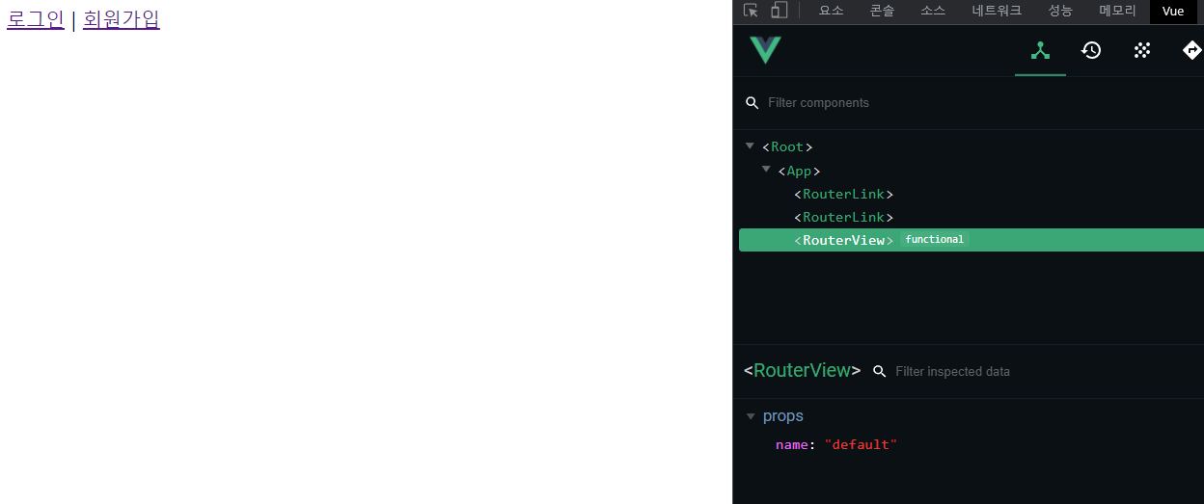Click the 로그인 link
1204x504 pixels.
pyautogui.click(x=36, y=19)
